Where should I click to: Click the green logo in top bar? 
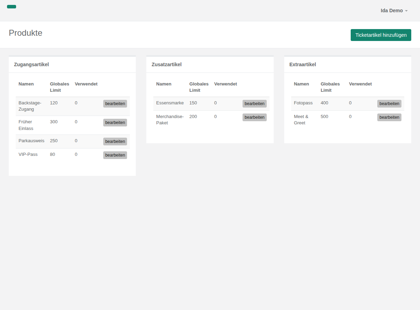[x=12, y=7]
